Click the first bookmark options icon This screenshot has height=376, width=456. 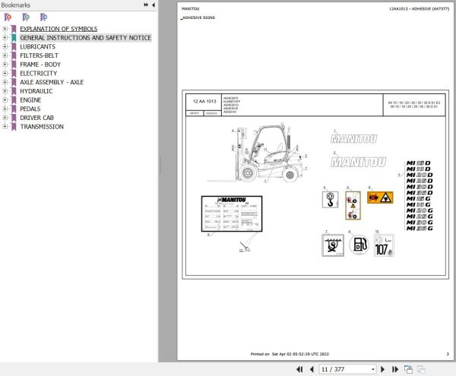[x=8, y=17]
